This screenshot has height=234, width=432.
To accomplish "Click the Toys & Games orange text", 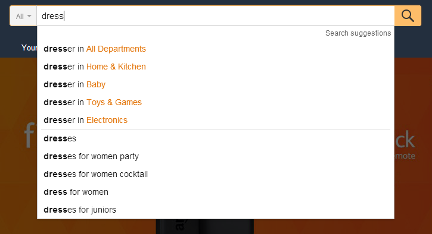I will click(114, 102).
